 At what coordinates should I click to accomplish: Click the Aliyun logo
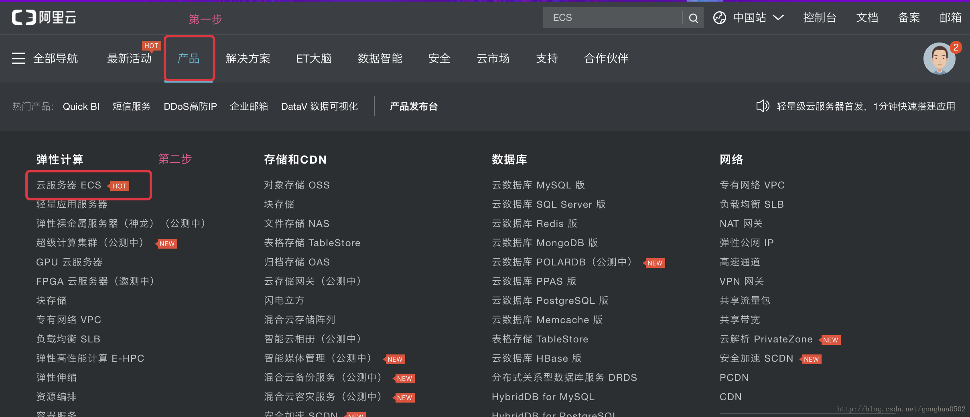pyautogui.click(x=44, y=17)
